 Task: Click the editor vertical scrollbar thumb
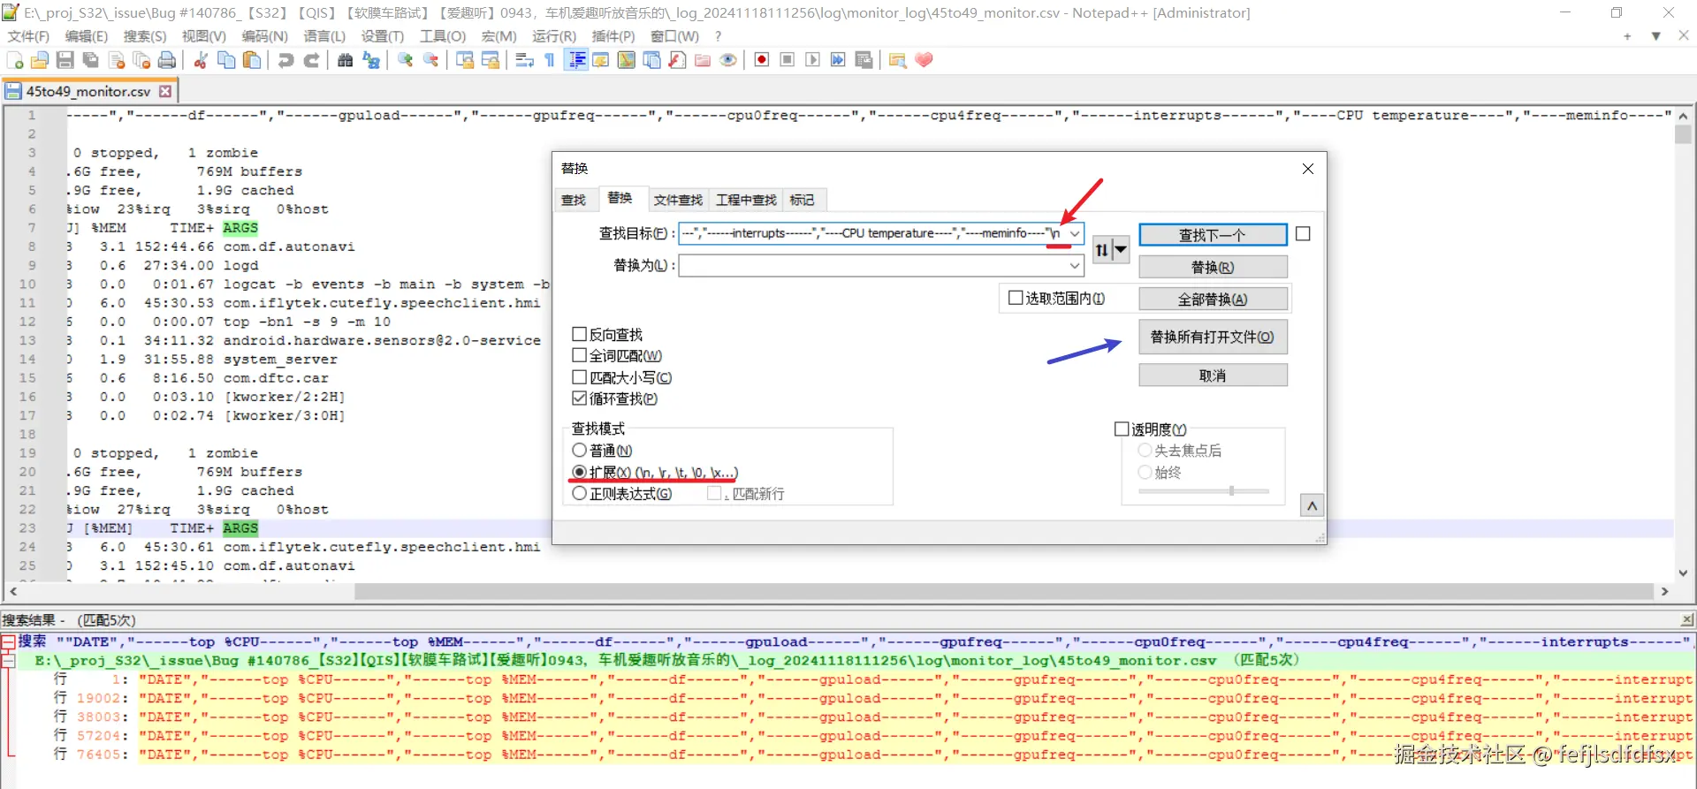click(x=1683, y=134)
